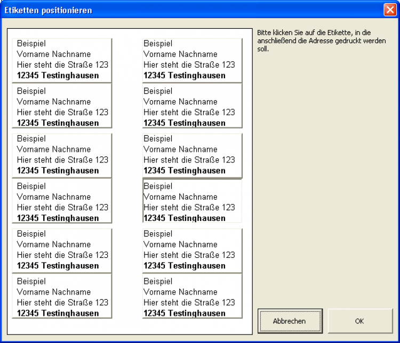
Task: Click the white gap between the label columns
Action: [127, 176]
